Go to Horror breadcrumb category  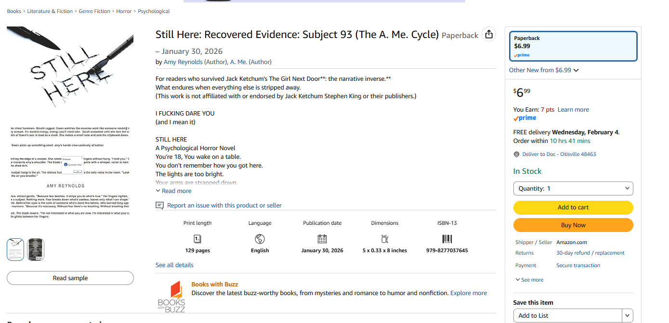124,11
